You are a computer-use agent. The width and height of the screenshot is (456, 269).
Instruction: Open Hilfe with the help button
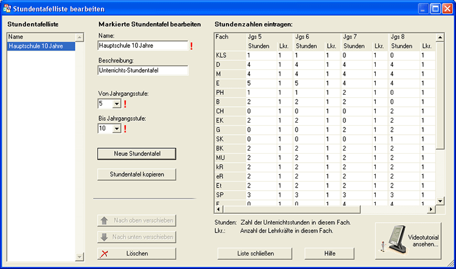[329, 253]
